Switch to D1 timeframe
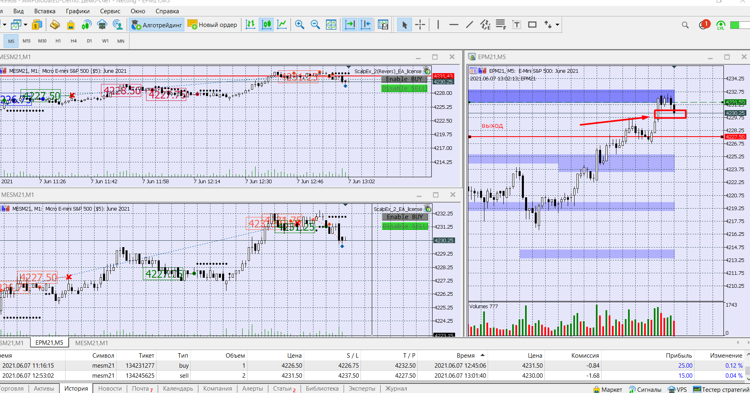 (89, 41)
